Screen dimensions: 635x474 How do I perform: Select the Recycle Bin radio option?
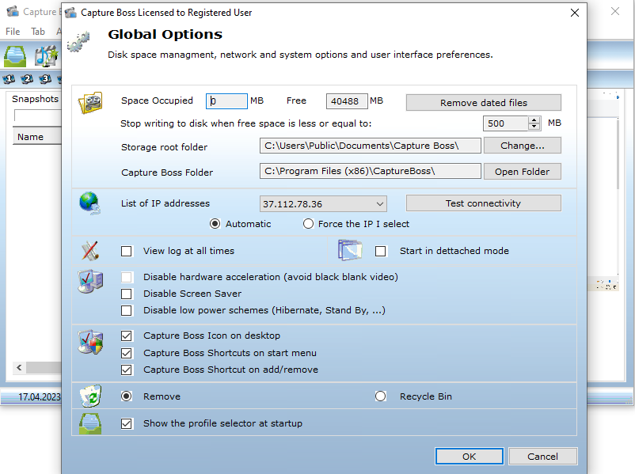[x=380, y=396]
